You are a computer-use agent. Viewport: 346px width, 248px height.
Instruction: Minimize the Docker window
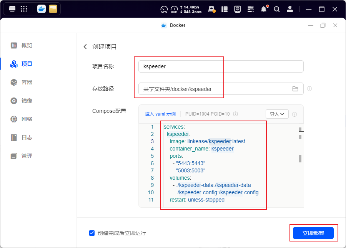click(311, 25)
